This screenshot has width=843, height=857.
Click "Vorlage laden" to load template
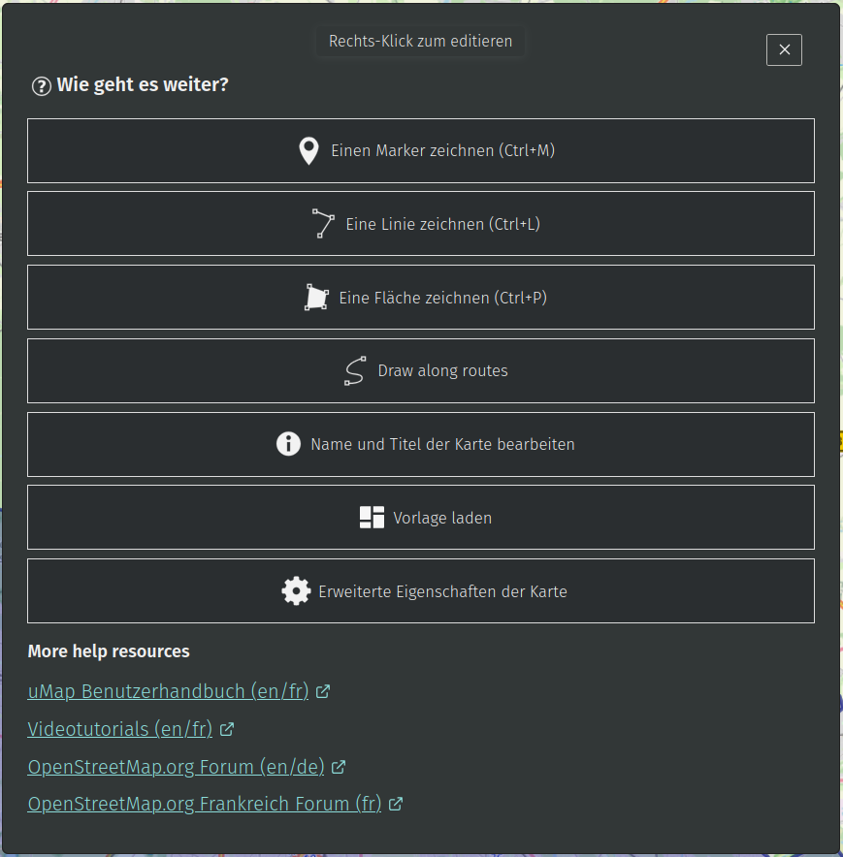click(442, 518)
